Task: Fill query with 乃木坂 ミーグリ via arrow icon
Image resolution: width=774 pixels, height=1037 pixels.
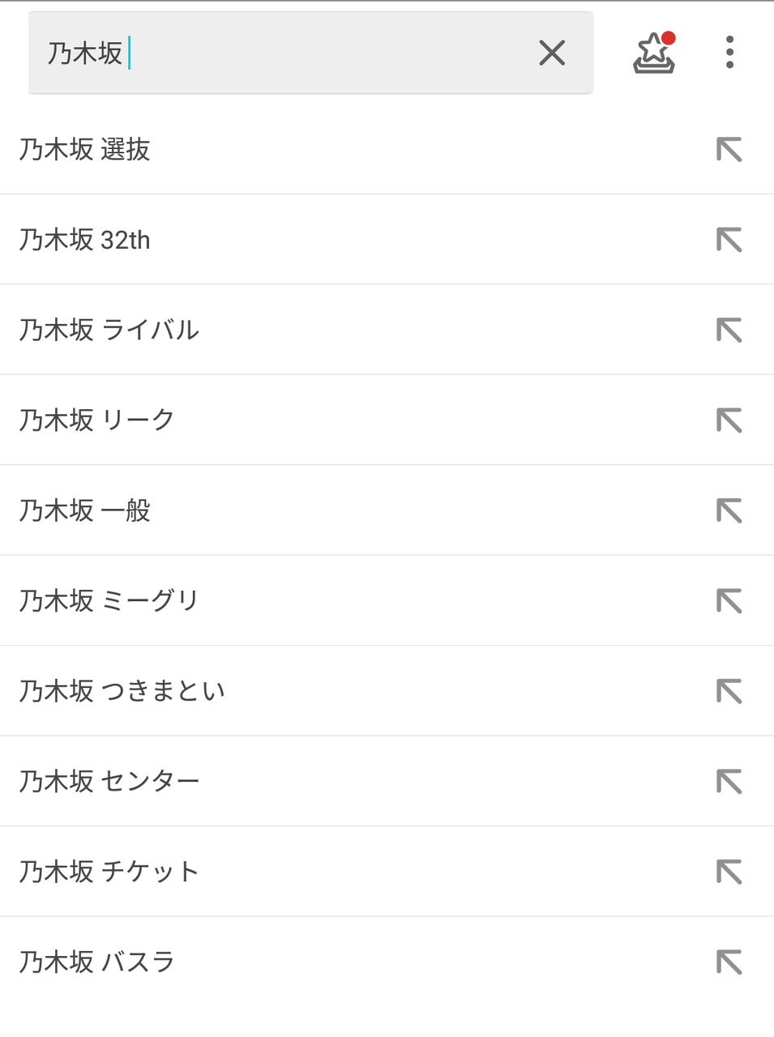Action: (x=729, y=601)
